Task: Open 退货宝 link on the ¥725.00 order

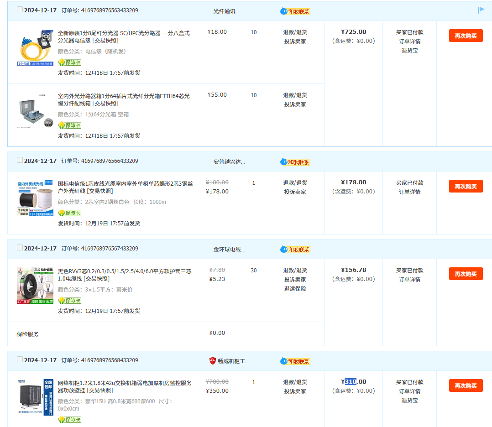Action: pos(409,51)
